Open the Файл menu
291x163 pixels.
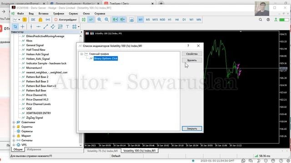tap(20, 14)
